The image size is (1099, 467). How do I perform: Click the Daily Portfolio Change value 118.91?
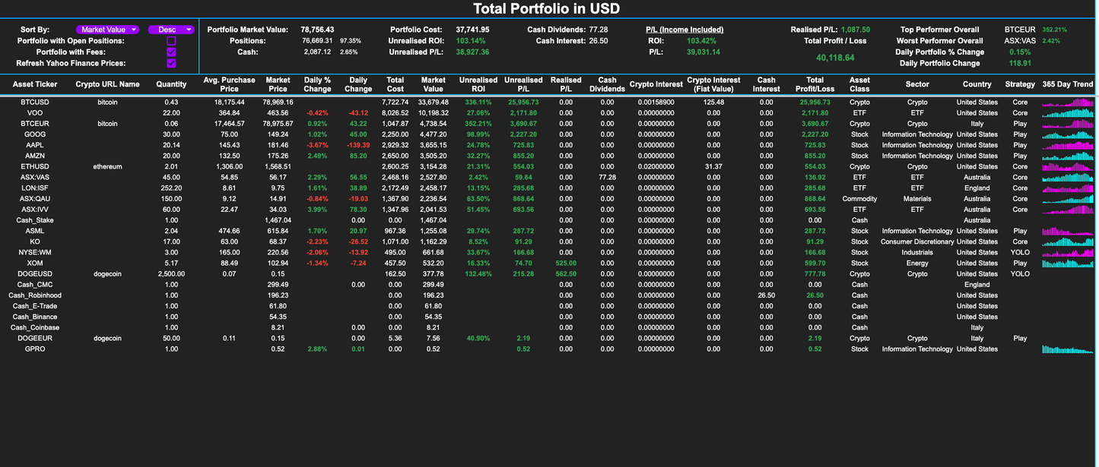click(x=1020, y=64)
